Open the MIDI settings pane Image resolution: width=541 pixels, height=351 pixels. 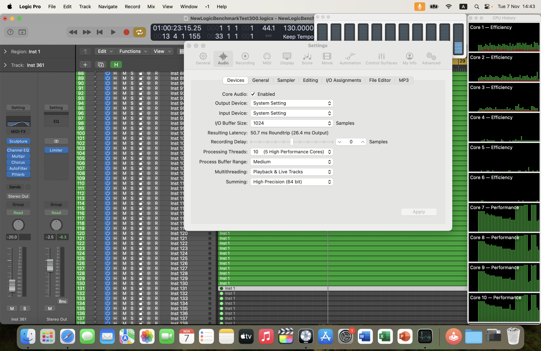point(267,58)
